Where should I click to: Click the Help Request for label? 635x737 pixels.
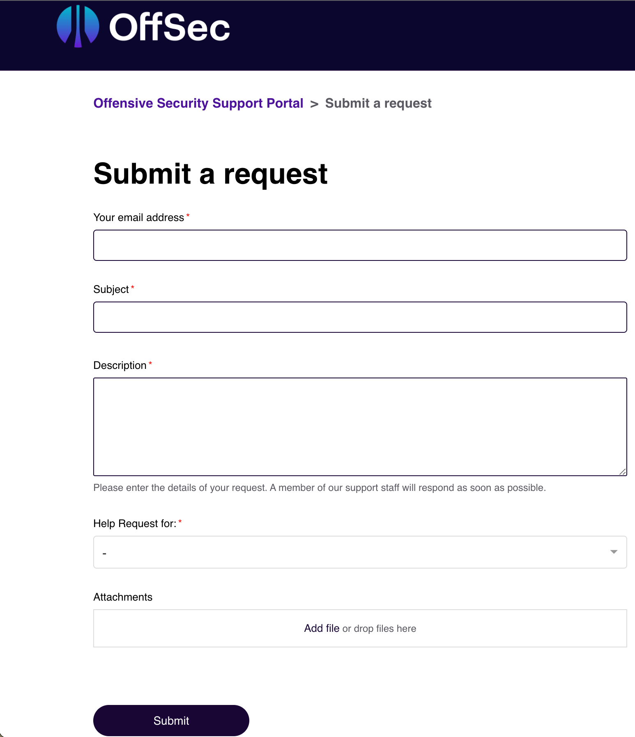[x=135, y=523]
